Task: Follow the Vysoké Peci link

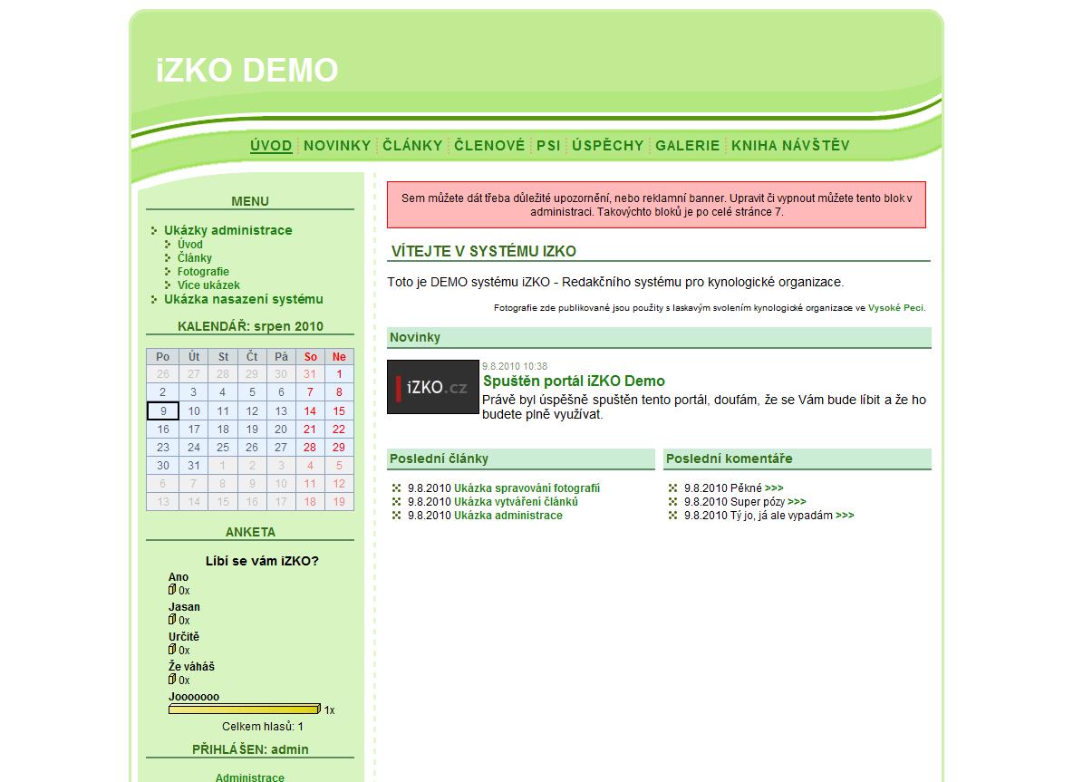Action: [x=895, y=308]
